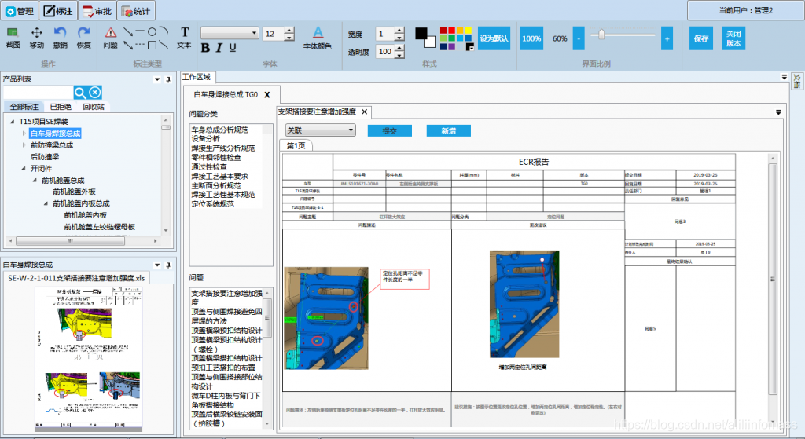Viewport: 805px width, 439px height.
Task: Close the 支架搭接要注意增加强度 tab
Action: tap(365, 112)
